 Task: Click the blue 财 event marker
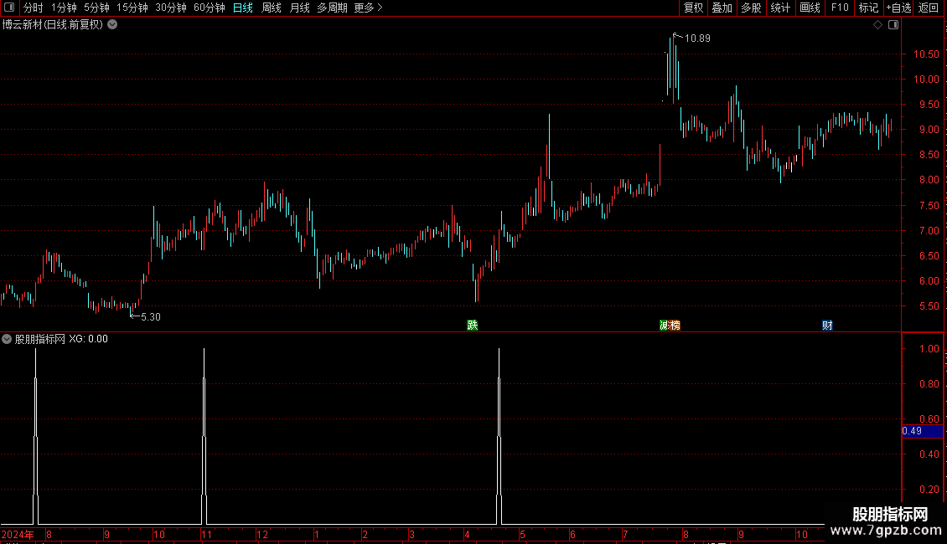click(827, 325)
